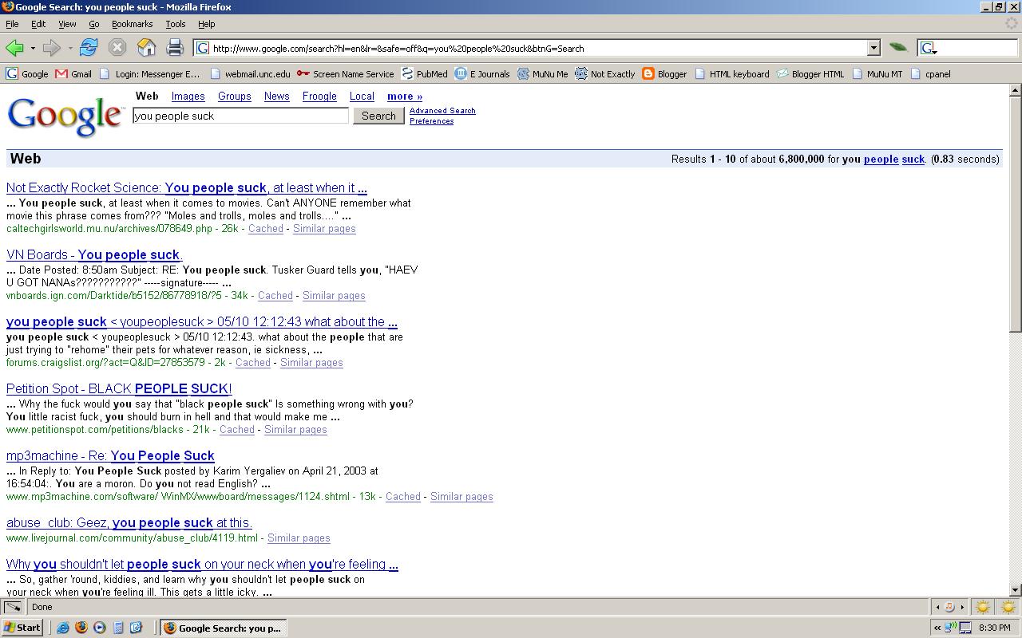The height and width of the screenshot is (638, 1022).
Task: Open Cached link for craigslist result
Action: tap(253, 362)
